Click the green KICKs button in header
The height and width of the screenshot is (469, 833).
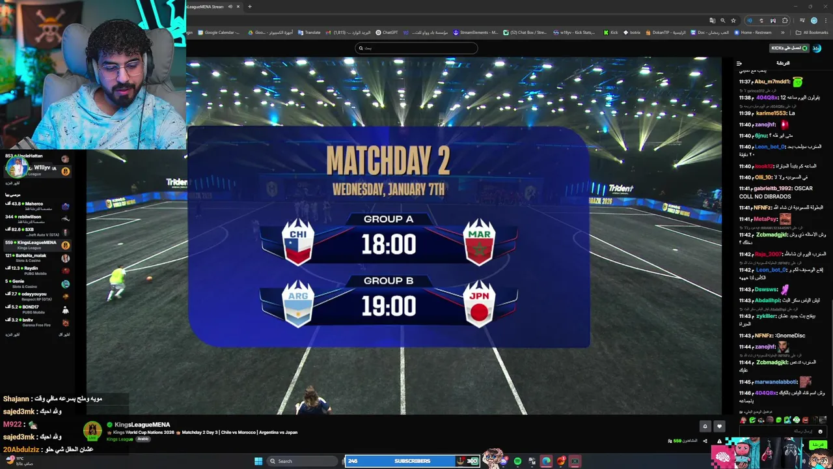pyautogui.click(x=789, y=48)
